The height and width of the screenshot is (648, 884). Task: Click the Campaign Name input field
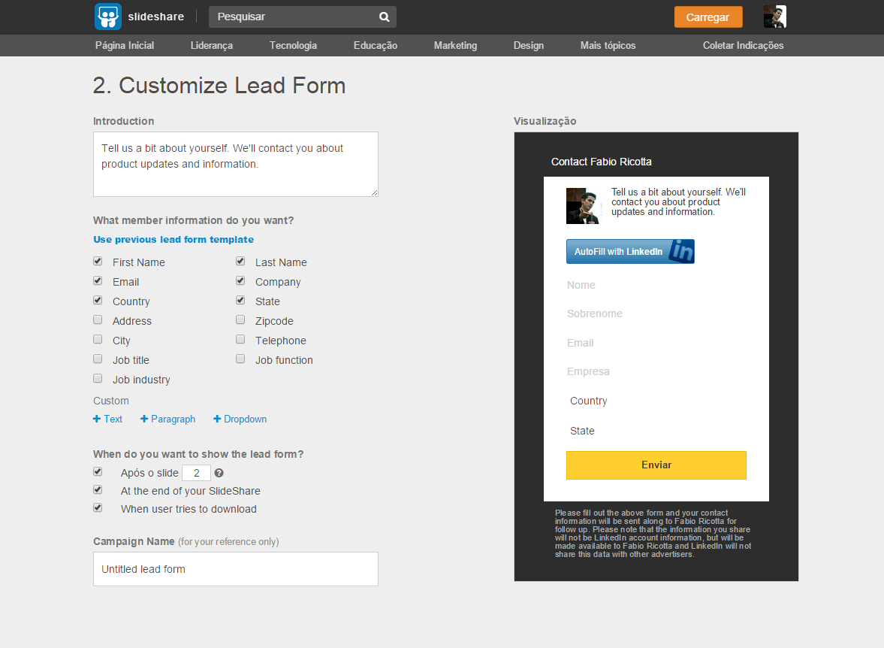pyautogui.click(x=235, y=569)
